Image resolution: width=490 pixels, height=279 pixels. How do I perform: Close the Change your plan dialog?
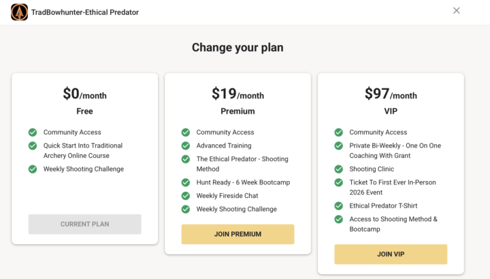[457, 10]
